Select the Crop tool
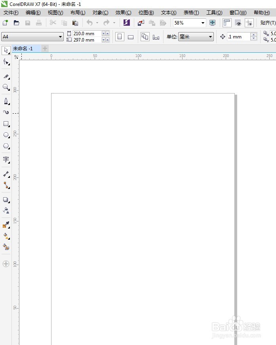Image resolution: width=276 pixels, height=345 pixels. click(x=6, y=76)
